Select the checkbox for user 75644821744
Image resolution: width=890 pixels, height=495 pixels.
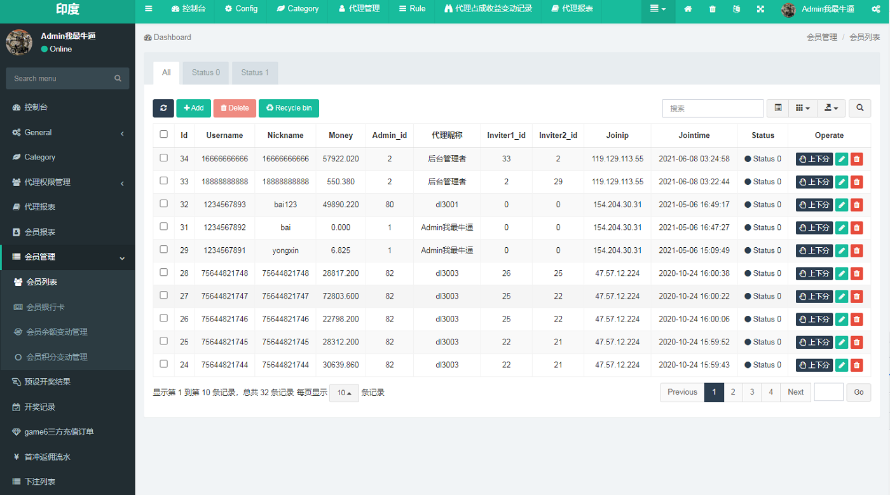pos(164,364)
